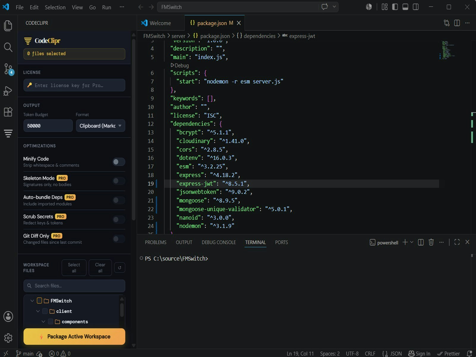The image size is (476, 357).
Task: Kill the terminal with trash icon
Action: click(431, 242)
